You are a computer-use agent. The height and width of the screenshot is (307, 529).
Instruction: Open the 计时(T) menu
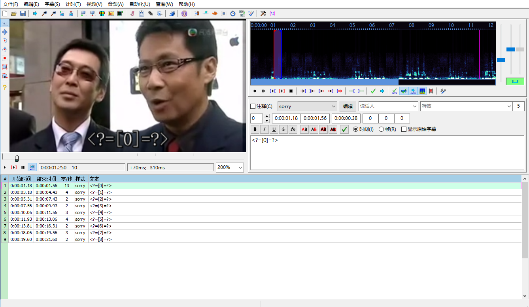tap(73, 4)
